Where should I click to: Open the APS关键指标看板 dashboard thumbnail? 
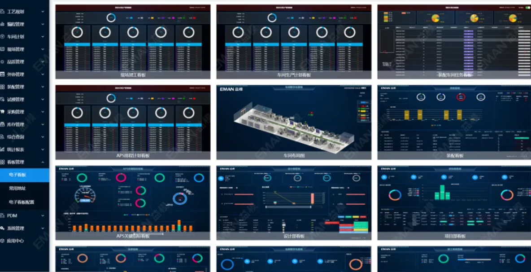pos(133,203)
